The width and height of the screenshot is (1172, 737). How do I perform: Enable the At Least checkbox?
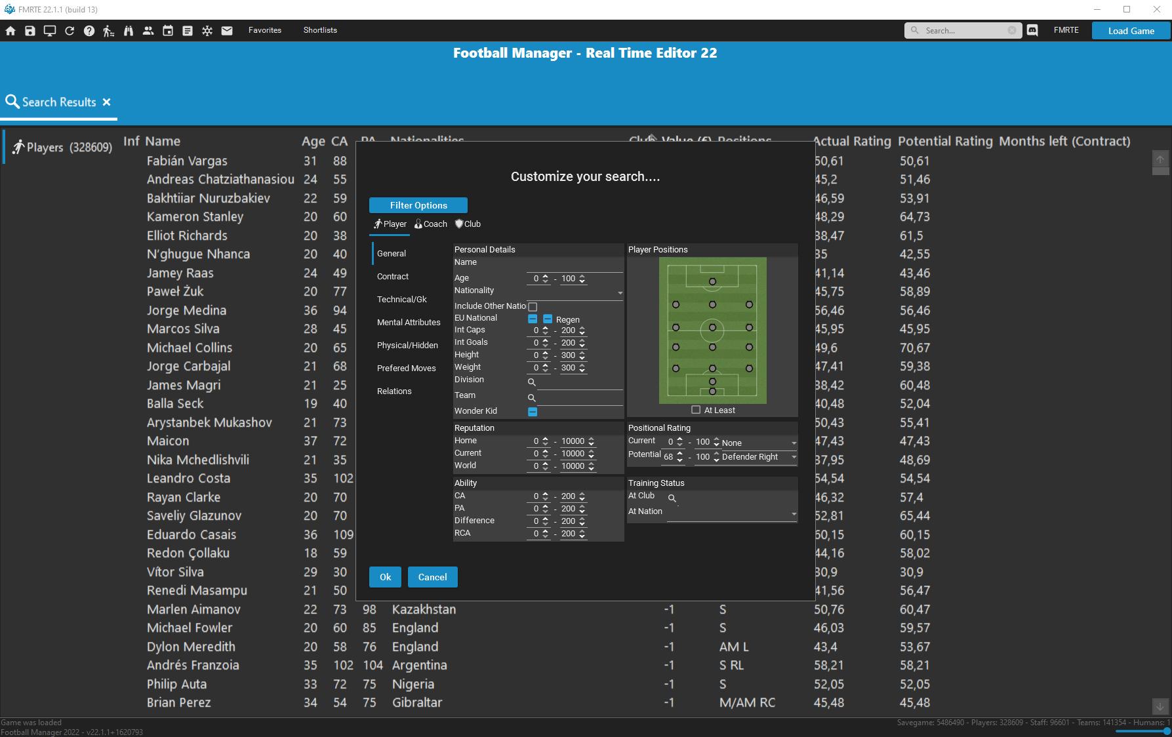(x=696, y=410)
